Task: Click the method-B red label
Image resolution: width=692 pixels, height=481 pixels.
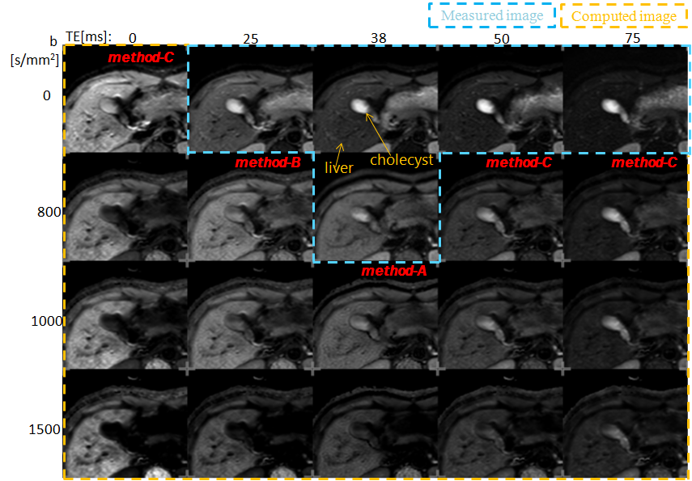Action: (268, 163)
